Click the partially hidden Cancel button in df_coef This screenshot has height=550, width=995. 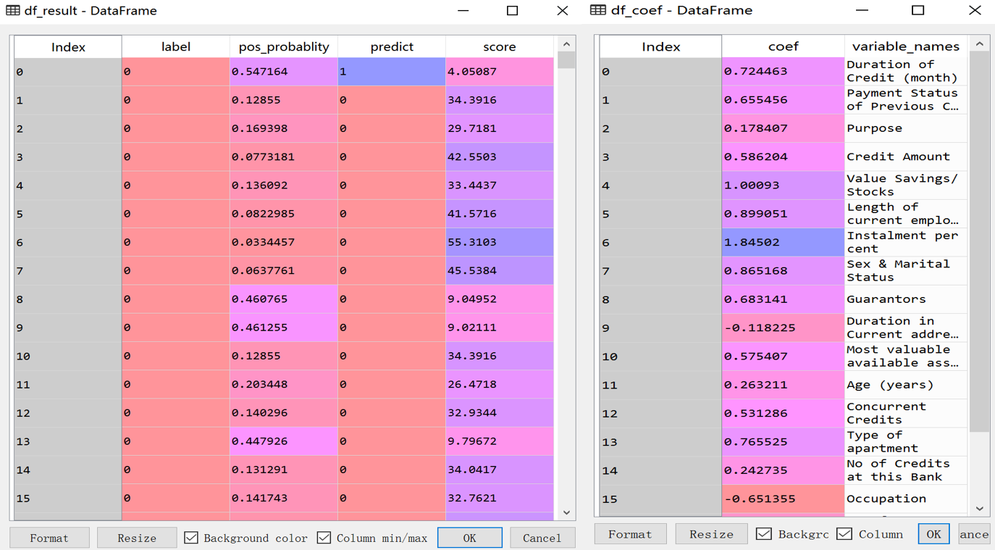point(974,534)
